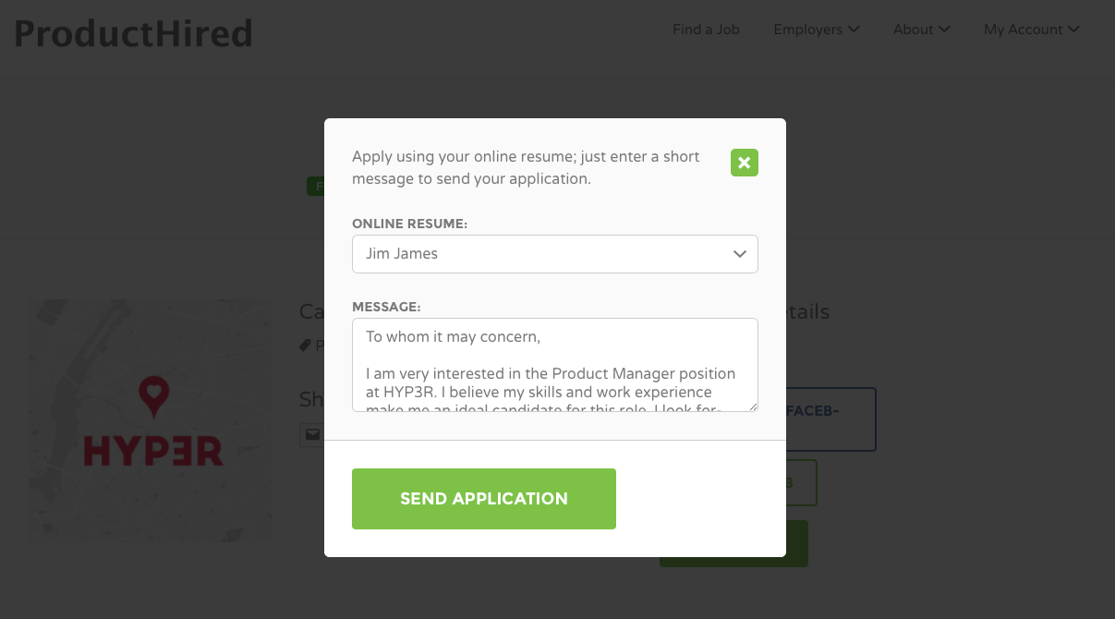
Task: Open the Online Resume dropdown showing Jim James
Action: tap(554, 254)
